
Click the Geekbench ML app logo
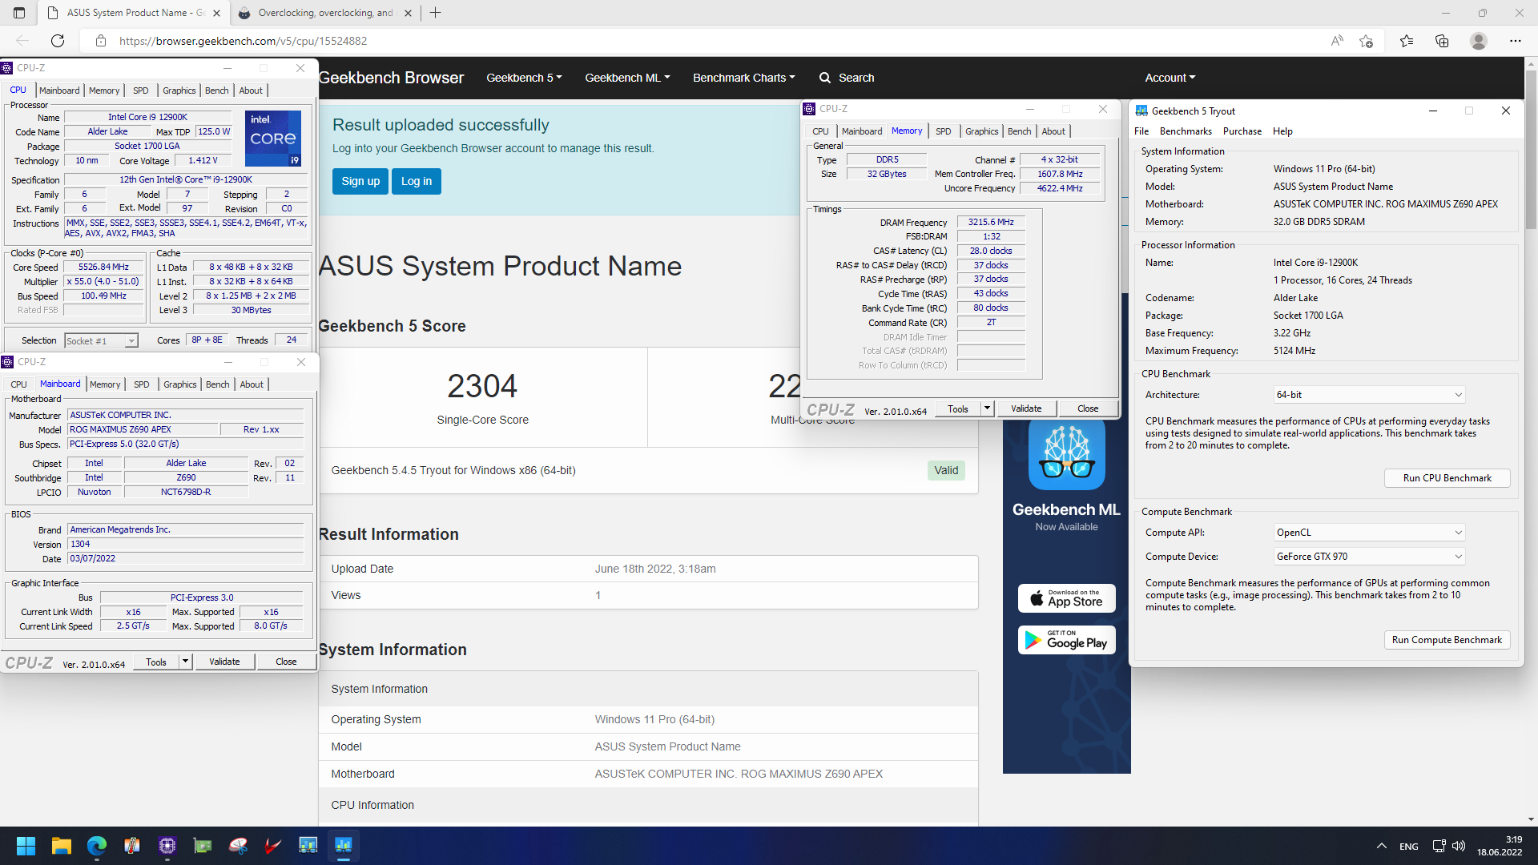point(1067,453)
